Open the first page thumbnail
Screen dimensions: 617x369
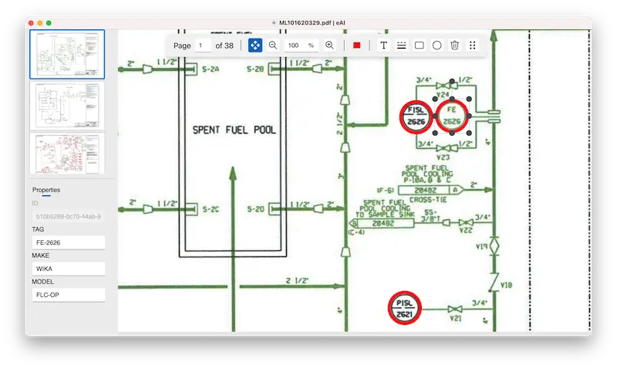click(x=67, y=54)
